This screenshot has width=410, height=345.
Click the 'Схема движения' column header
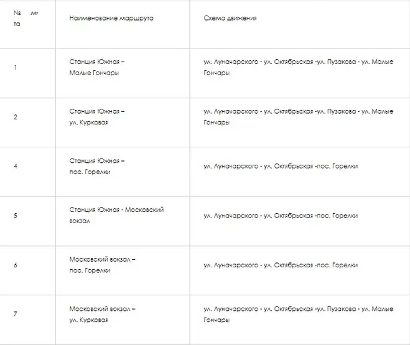tap(230, 18)
